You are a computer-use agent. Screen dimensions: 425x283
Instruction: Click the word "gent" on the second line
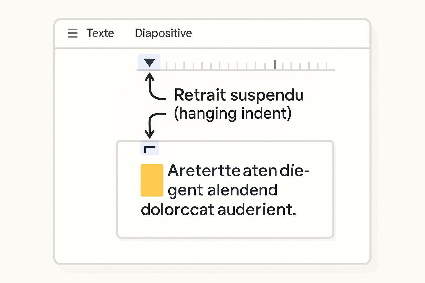coord(185,191)
